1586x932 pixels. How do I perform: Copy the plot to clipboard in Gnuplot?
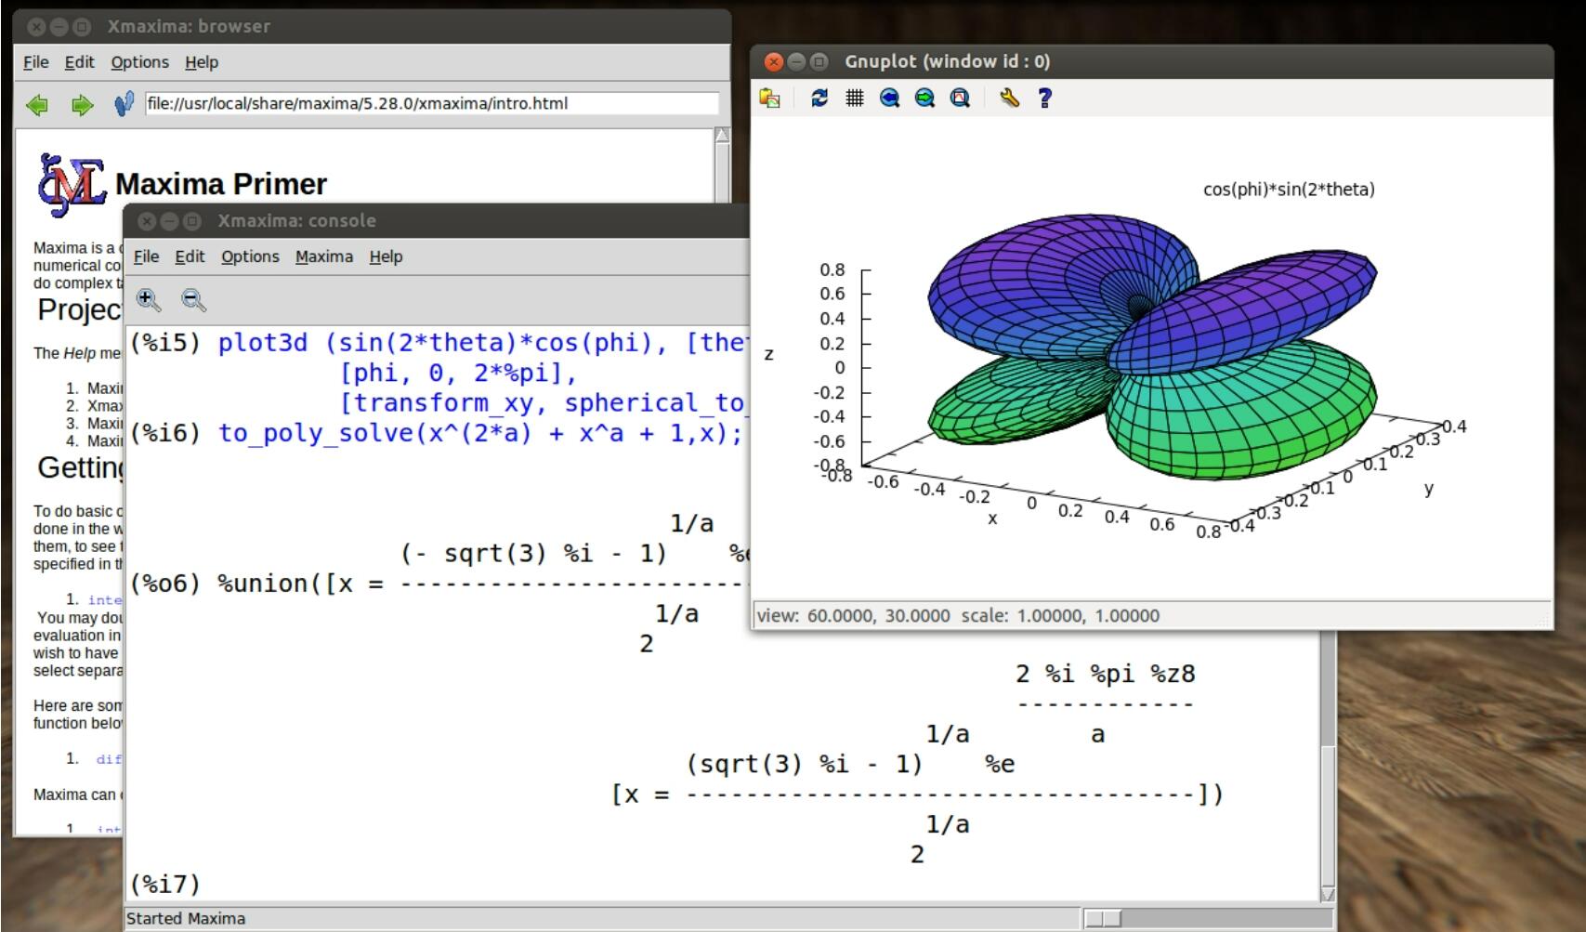tap(770, 98)
